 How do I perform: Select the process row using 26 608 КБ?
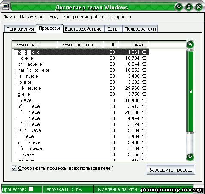pos(81,112)
